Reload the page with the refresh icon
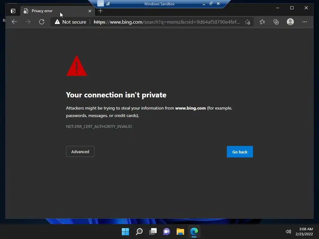Viewport: 319px width, 239px height. point(42,22)
